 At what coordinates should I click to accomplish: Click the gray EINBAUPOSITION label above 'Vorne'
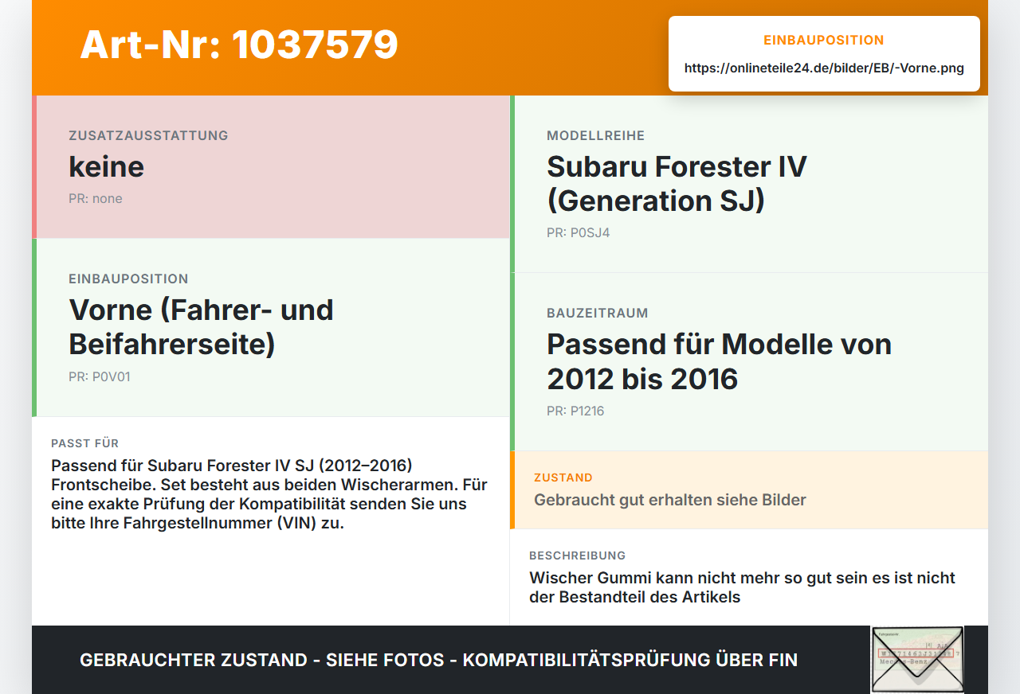tap(128, 279)
